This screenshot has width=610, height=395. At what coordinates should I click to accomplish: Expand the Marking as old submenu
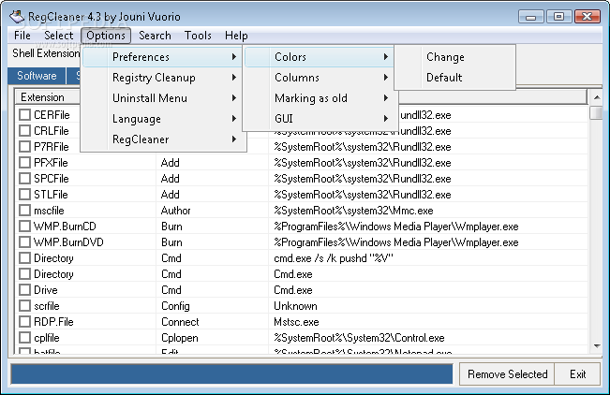[x=320, y=98]
